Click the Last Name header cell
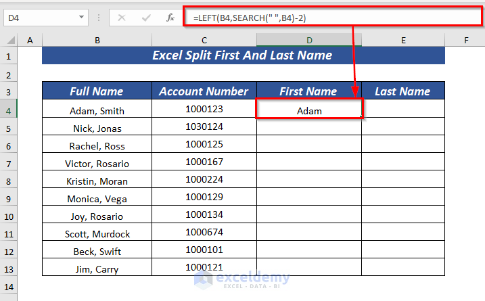This screenshot has height=301, width=485. [x=403, y=91]
